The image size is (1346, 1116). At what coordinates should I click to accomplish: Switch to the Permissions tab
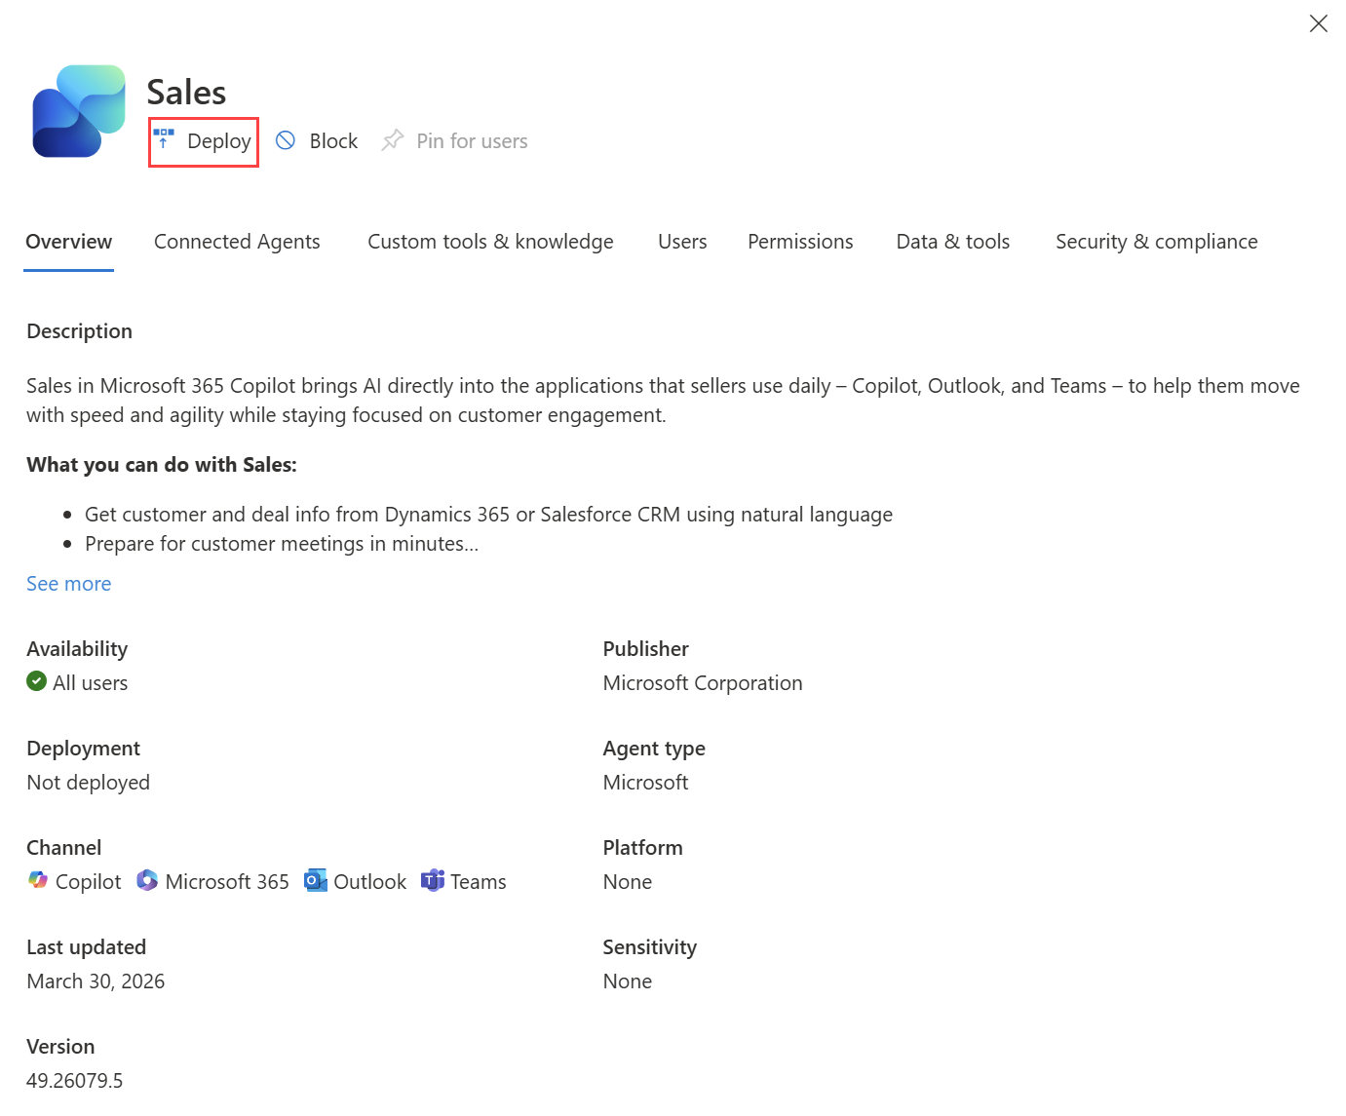[800, 242]
